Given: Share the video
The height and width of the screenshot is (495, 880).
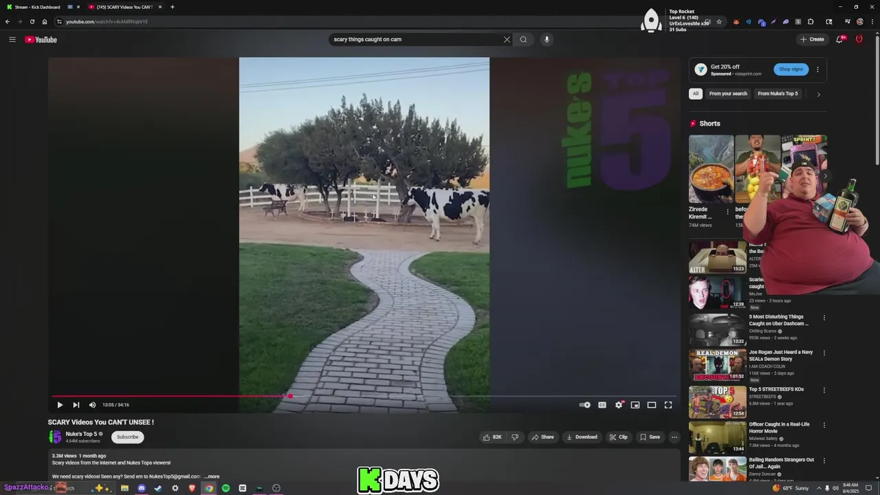Looking at the screenshot, I should click(542, 437).
